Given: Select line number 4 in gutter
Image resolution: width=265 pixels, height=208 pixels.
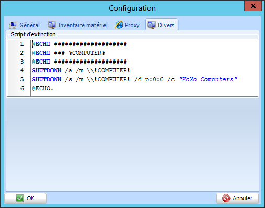Looking at the screenshot, I should [22, 70].
